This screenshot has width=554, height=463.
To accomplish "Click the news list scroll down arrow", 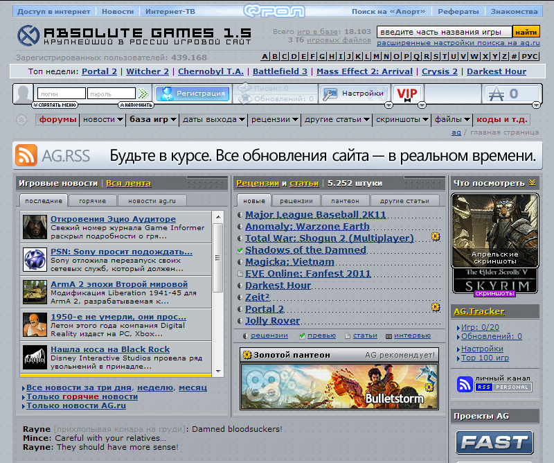I will coord(218,372).
